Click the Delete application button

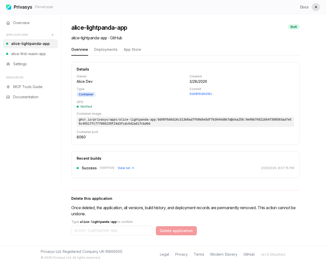[176, 231]
